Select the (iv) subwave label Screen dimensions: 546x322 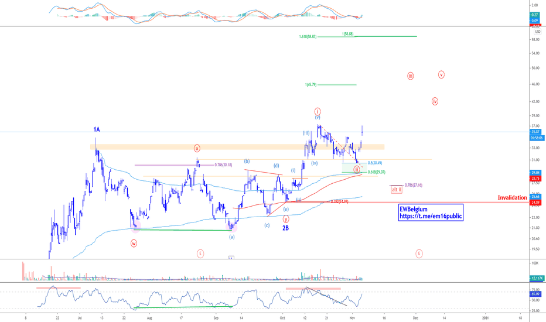click(315, 163)
